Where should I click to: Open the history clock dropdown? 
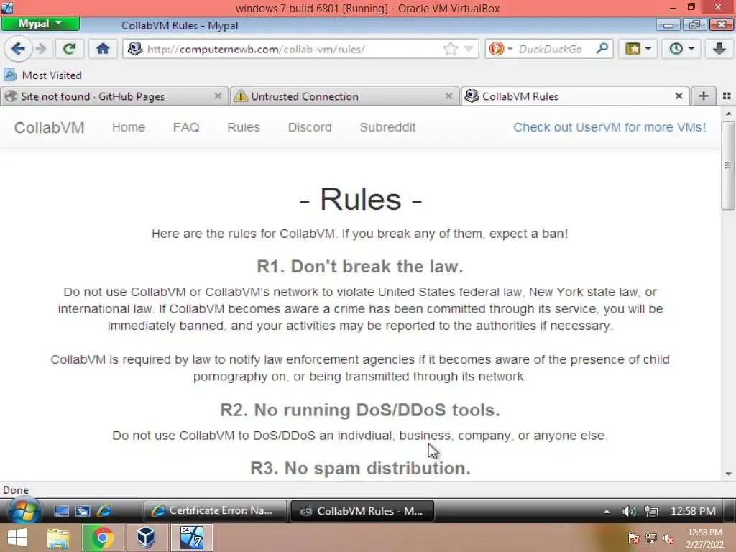(x=681, y=49)
